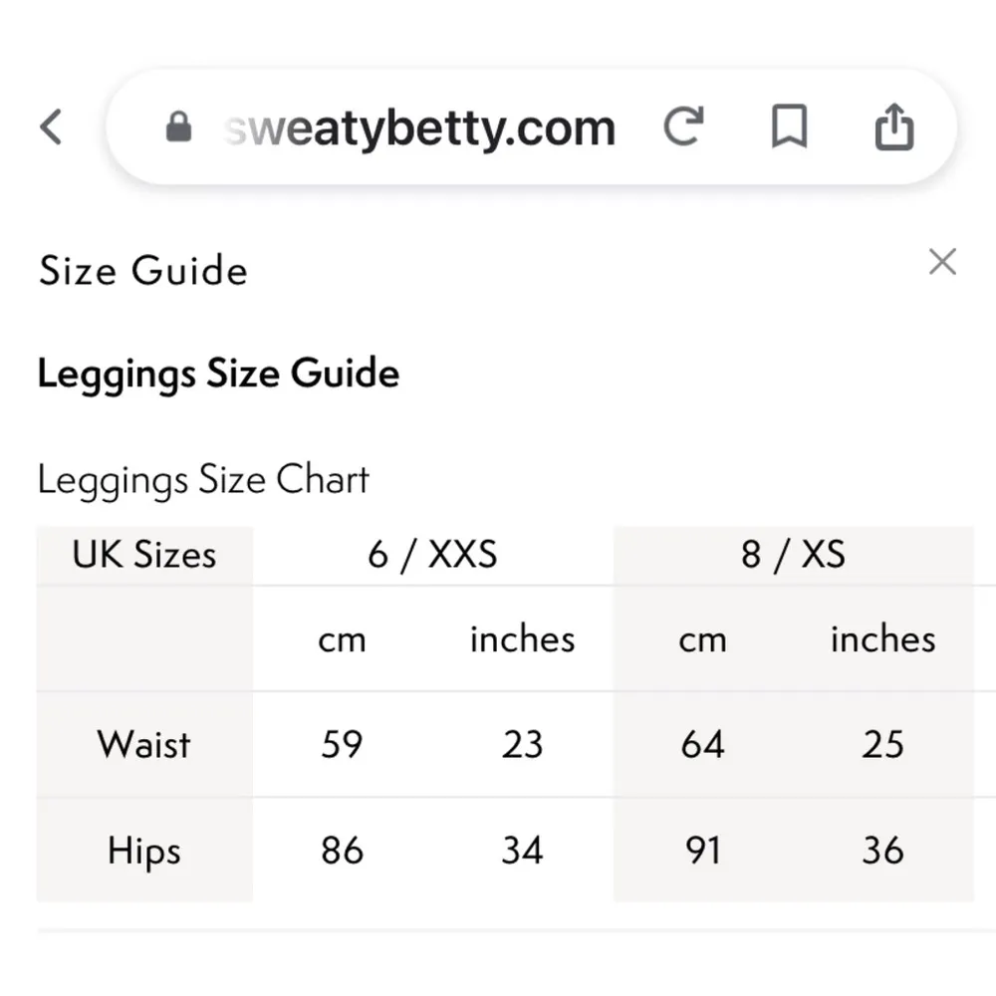The width and height of the screenshot is (996, 996).
Task: Tap the cm unit label under XXS
Action: [343, 639]
